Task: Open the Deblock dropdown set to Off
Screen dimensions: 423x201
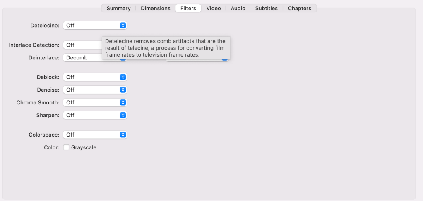Action: pos(95,77)
